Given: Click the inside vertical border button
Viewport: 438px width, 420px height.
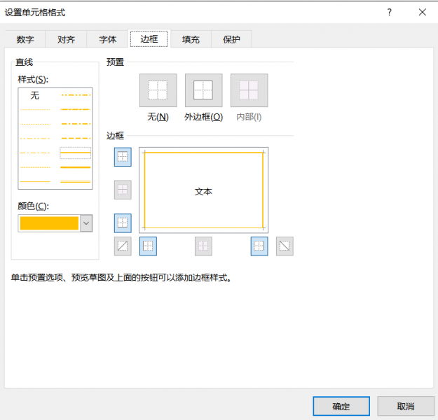Looking at the screenshot, I should 203,246.
